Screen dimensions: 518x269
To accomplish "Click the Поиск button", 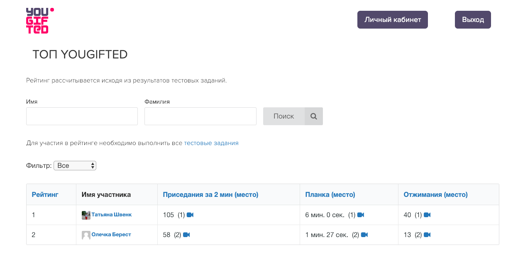I will pyautogui.click(x=284, y=116).
